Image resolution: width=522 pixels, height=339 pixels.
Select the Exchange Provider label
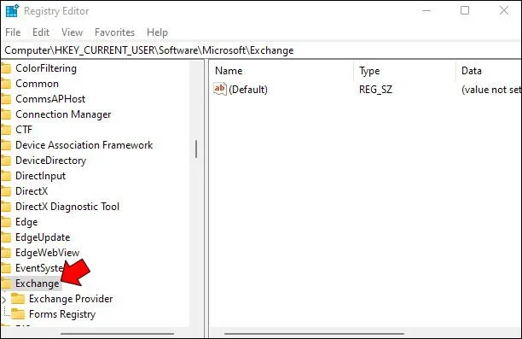pyautogui.click(x=71, y=299)
